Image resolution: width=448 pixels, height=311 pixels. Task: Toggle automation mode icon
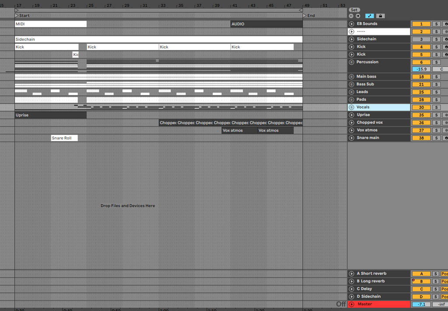point(369,16)
